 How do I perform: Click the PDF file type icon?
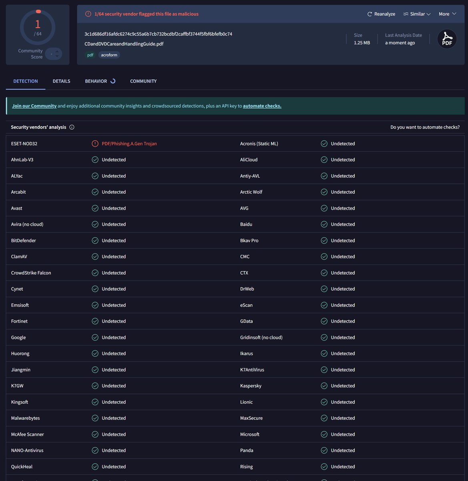(x=447, y=39)
